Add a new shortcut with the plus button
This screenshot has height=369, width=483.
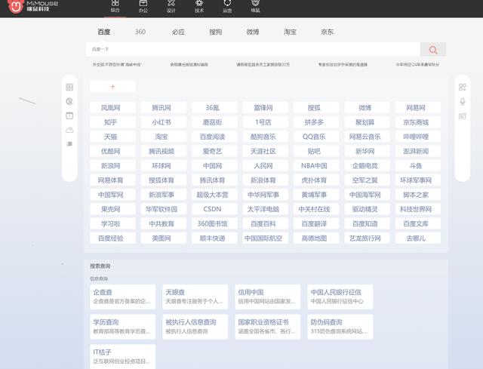[112, 87]
